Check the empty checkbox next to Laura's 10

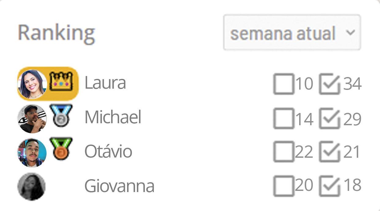[x=283, y=83]
